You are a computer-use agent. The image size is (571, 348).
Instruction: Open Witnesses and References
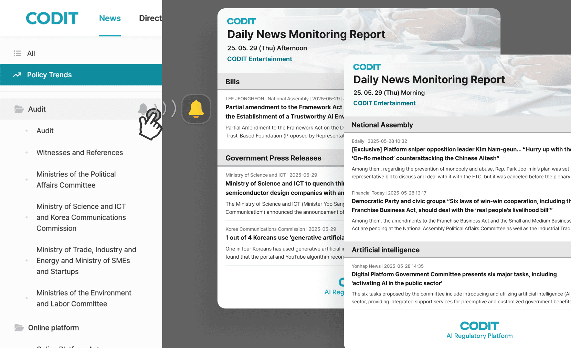tap(80, 153)
